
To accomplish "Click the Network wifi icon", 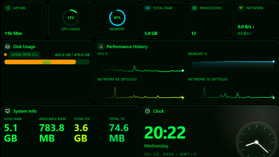I will pyautogui.click(x=241, y=8).
